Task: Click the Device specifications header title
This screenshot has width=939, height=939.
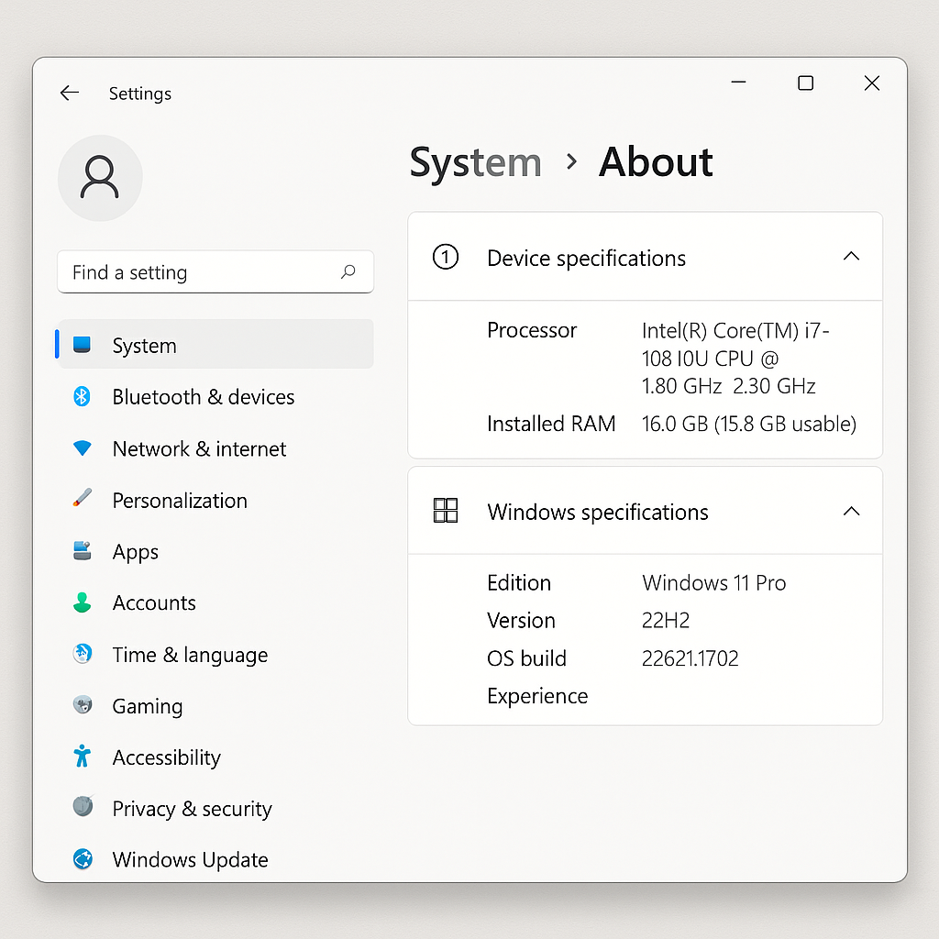Action: (x=586, y=258)
